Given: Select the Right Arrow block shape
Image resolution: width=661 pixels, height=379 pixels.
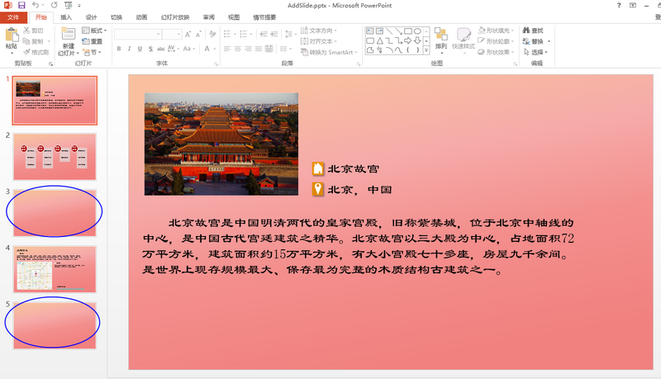Looking at the screenshot, I should click(x=408, y=40).
